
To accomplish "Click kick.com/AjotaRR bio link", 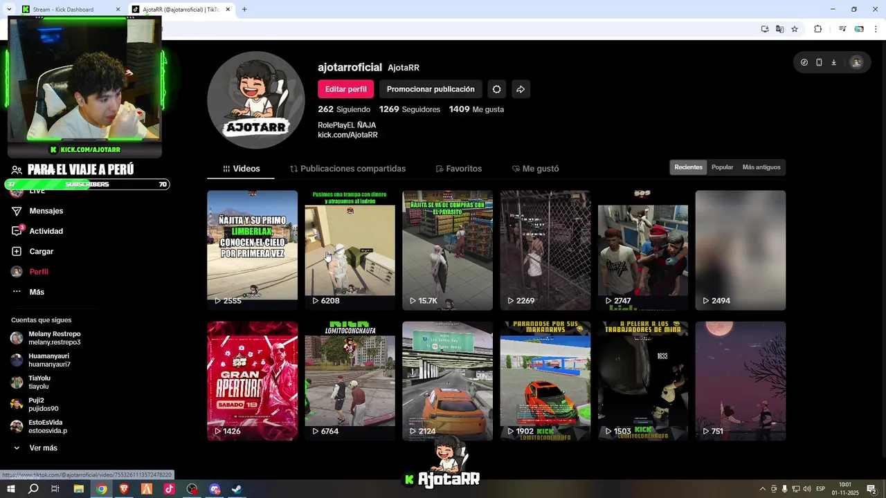I will click(347, 135).
